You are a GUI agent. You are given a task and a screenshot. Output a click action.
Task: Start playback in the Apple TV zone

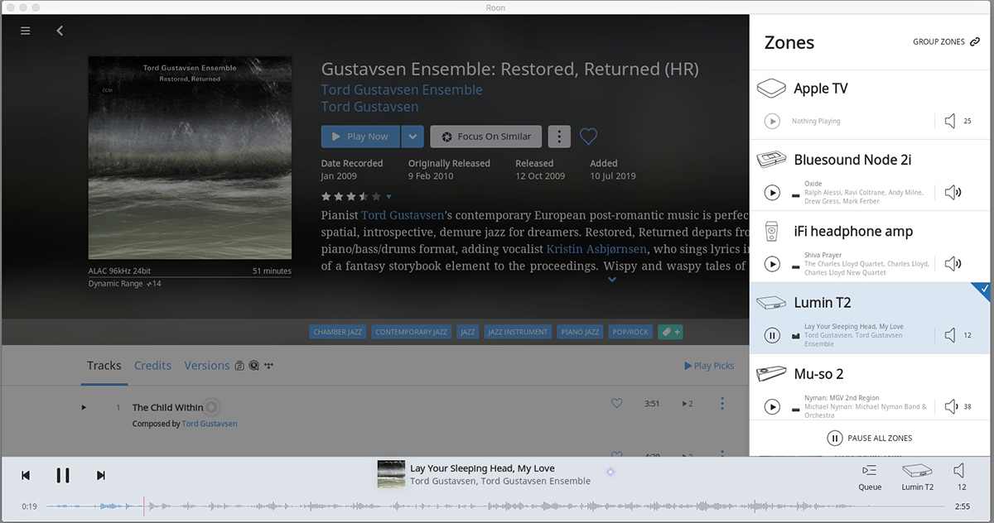pyautogui.click(x=772, y=122)
